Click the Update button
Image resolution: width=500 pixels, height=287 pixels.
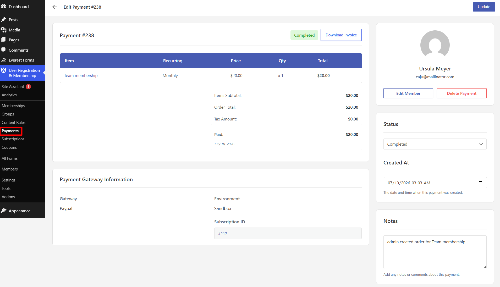[484, 7]
